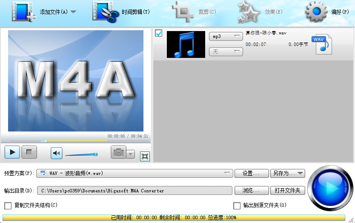Expand the 另存为 dropdown button
Screen dimensions: 355x223
coord(288,173)
